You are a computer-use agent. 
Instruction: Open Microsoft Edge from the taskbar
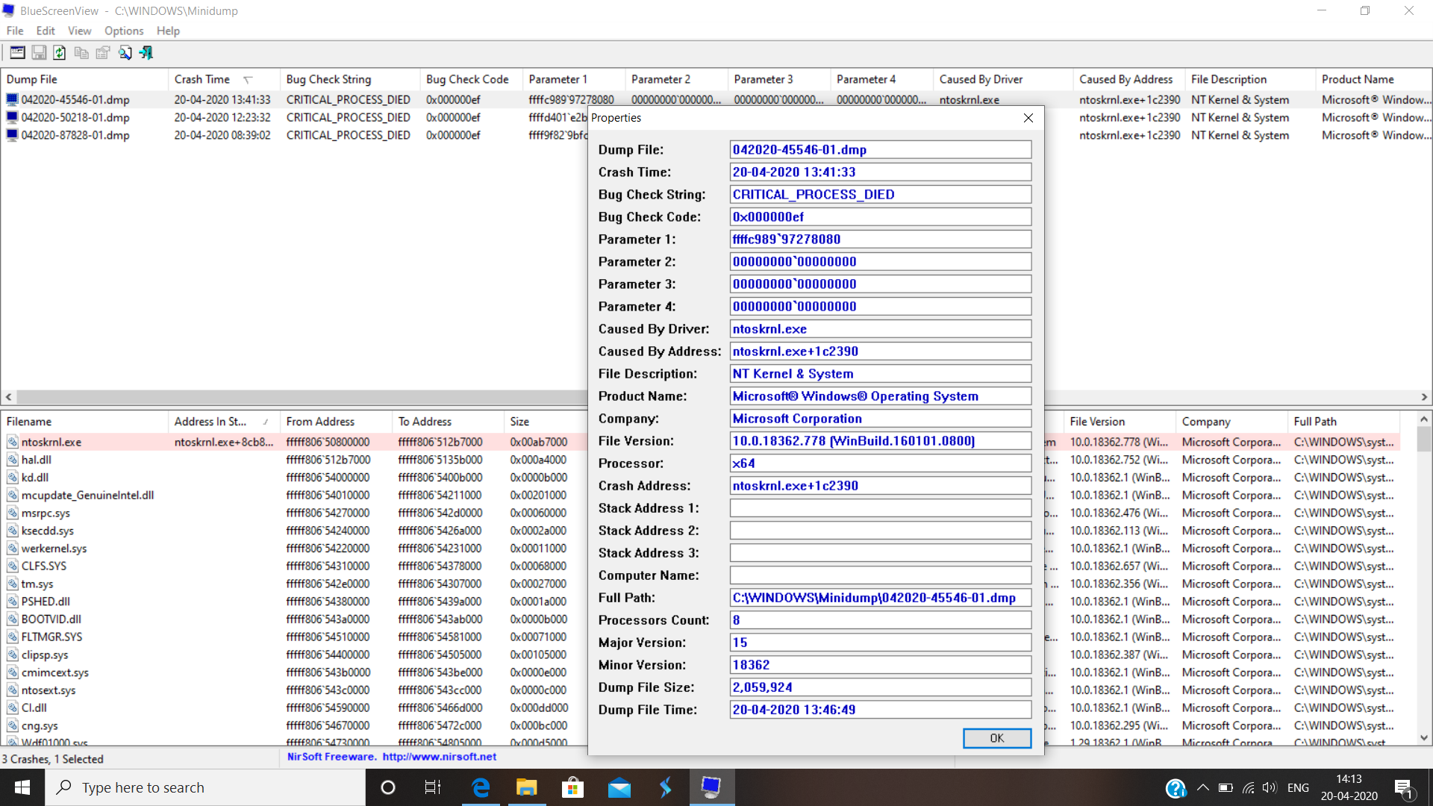click(x=481, y=787)
